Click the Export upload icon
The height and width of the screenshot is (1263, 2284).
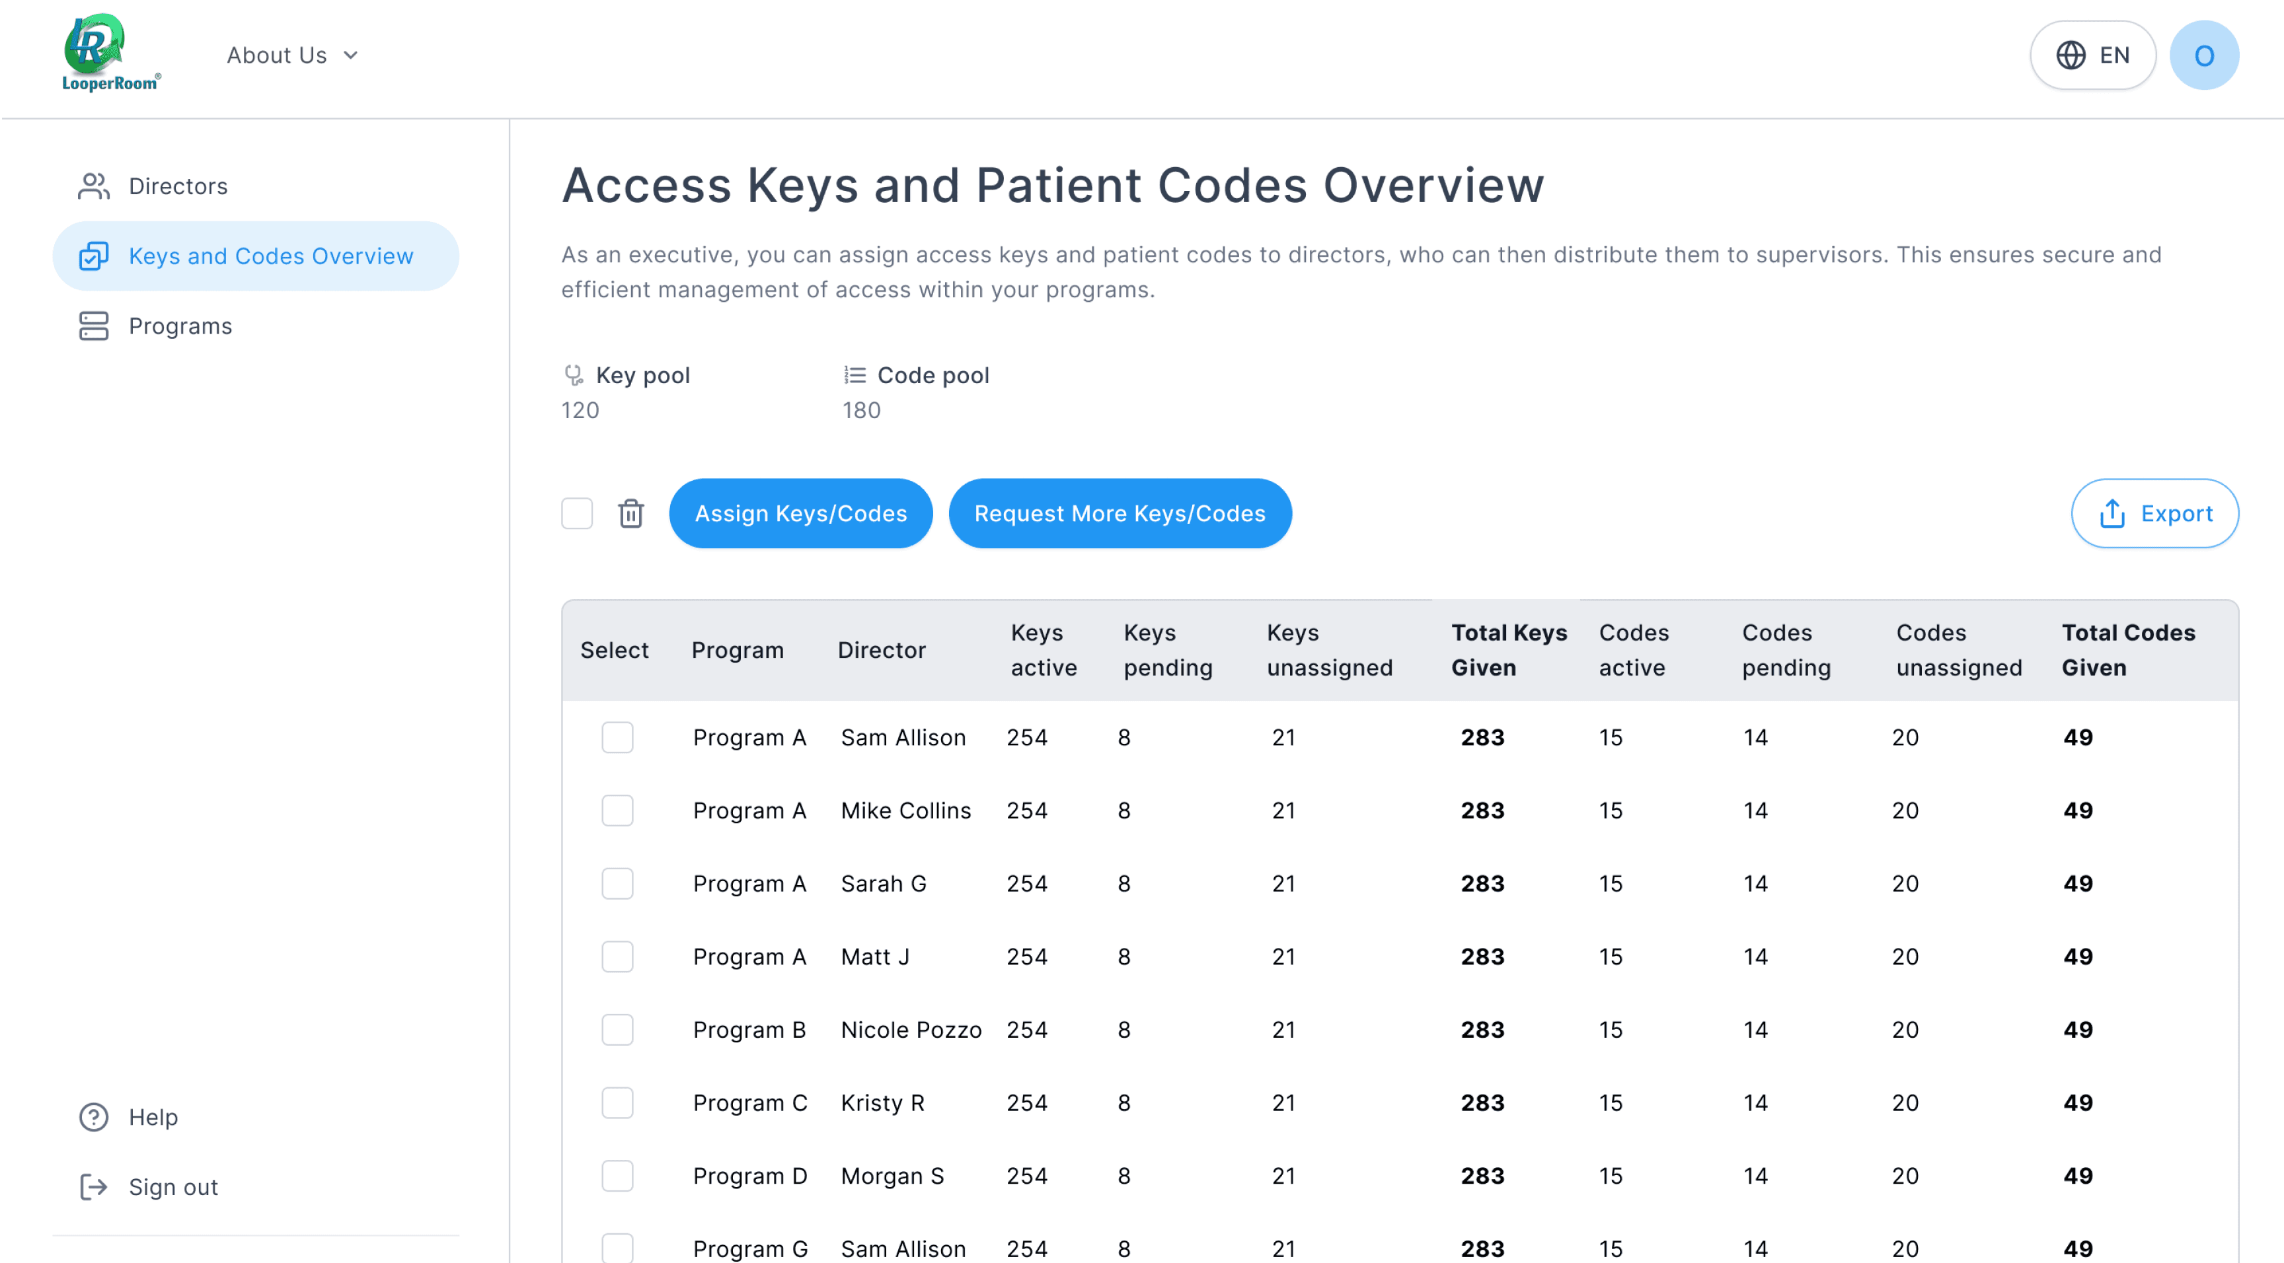click(x=2112, y=513)
